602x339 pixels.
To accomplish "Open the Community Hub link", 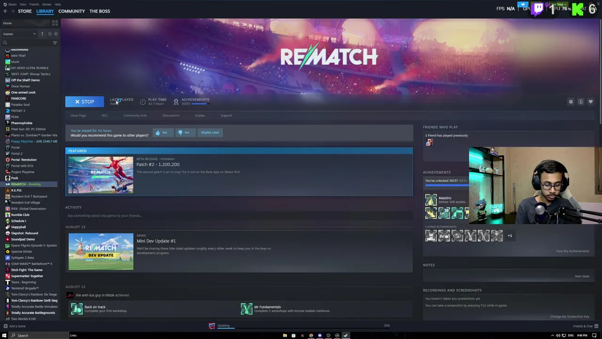I will [x=135, y=115].
